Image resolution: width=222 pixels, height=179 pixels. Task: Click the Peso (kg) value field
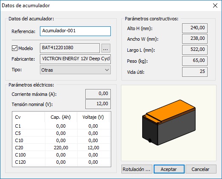195,61
